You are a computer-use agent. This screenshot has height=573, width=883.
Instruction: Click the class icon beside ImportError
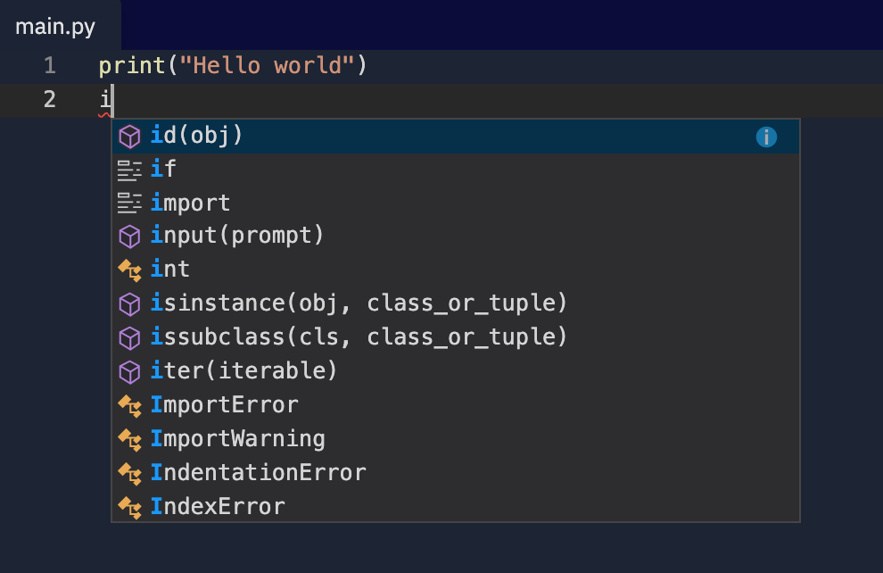tap(129, 406)
